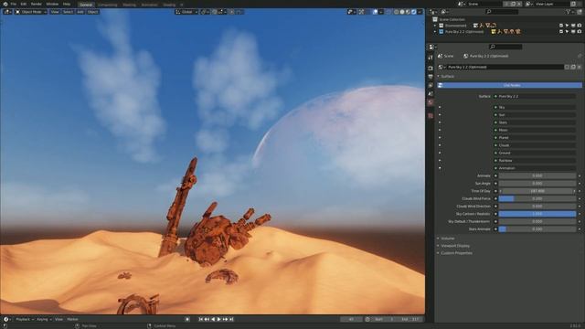
Task: Toggle viewport gizmos icon
Action: coord(361,12)
